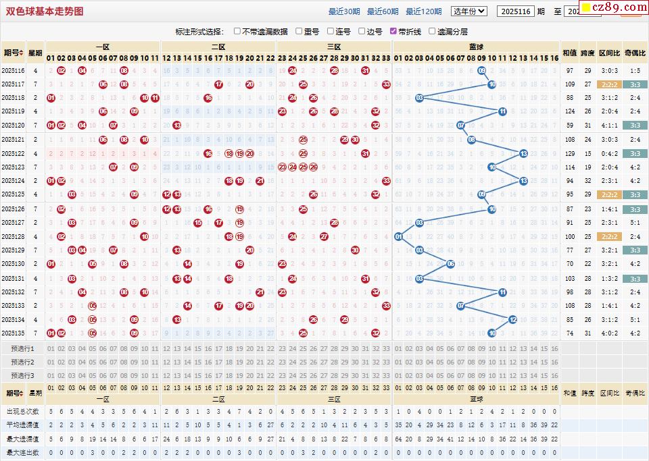Screen dimensions: 649x461
Task: Expand the 选年份 year dropdown
Action: point(469,11)
